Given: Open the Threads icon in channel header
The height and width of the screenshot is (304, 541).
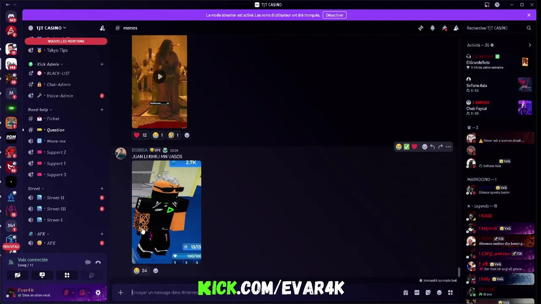Looking at the screenshot, I should click(421, 28).
